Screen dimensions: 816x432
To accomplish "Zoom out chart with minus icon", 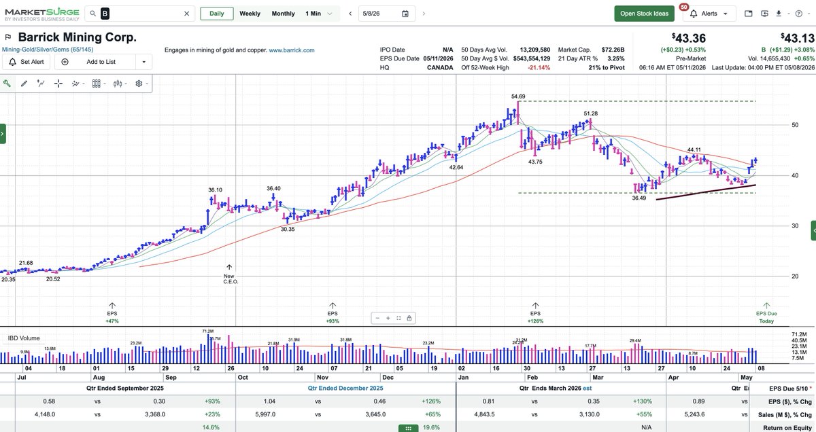I will pyautogui.click(x=377, y=318).
